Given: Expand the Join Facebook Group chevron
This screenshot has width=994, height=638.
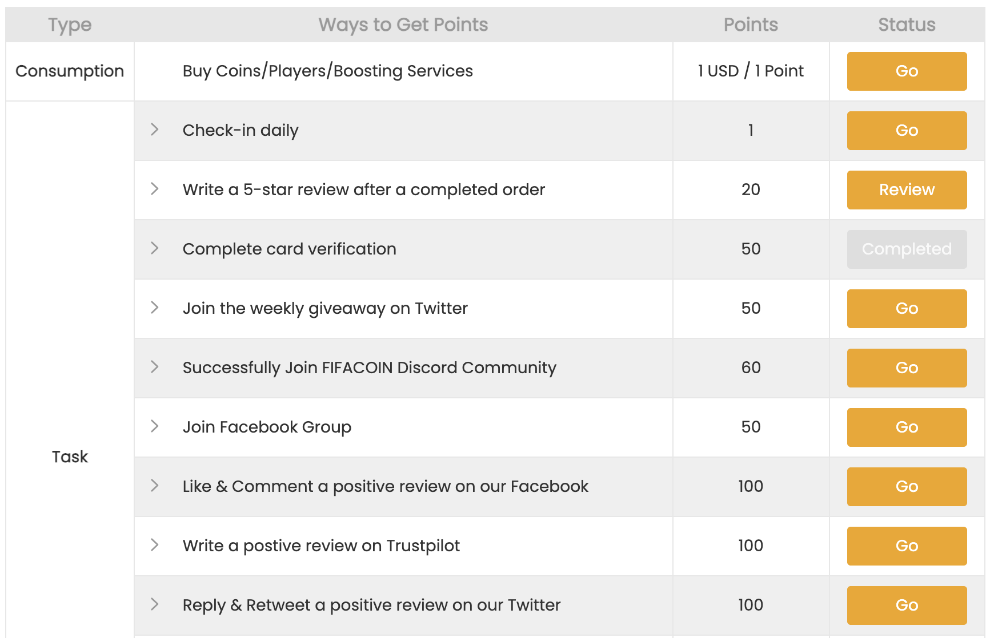Looking at the screenshot, I should coord(154,426).
